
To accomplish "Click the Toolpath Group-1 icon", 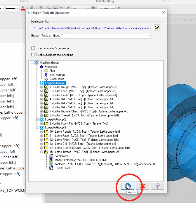I will pos(42,83).
